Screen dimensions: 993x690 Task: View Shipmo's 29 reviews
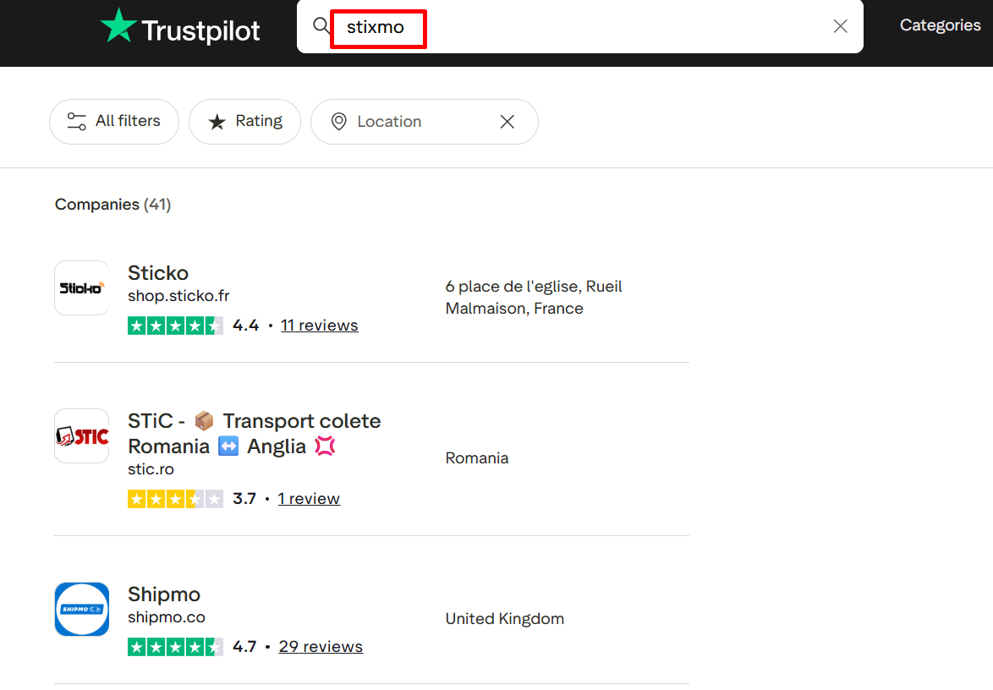(x=321, y=647)
